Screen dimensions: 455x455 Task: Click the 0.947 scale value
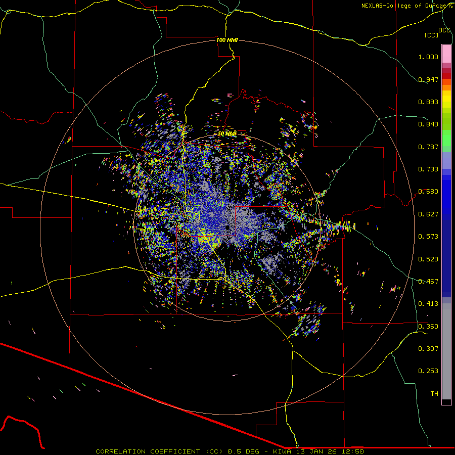pos(428,79)
